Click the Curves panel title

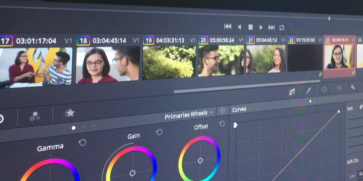[x=239, y=110]
